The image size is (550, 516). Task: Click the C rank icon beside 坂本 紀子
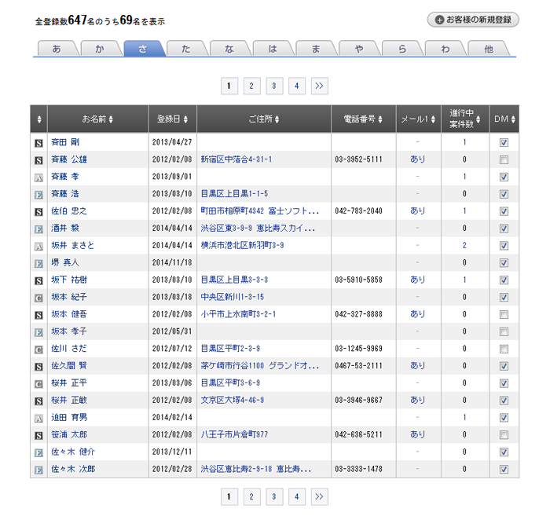(38, 298)
